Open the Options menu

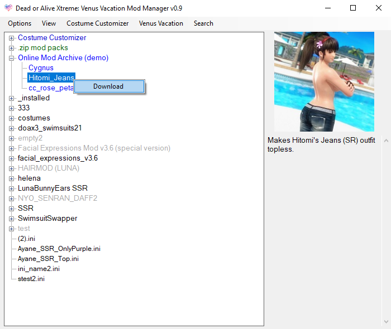pos(20,23)
